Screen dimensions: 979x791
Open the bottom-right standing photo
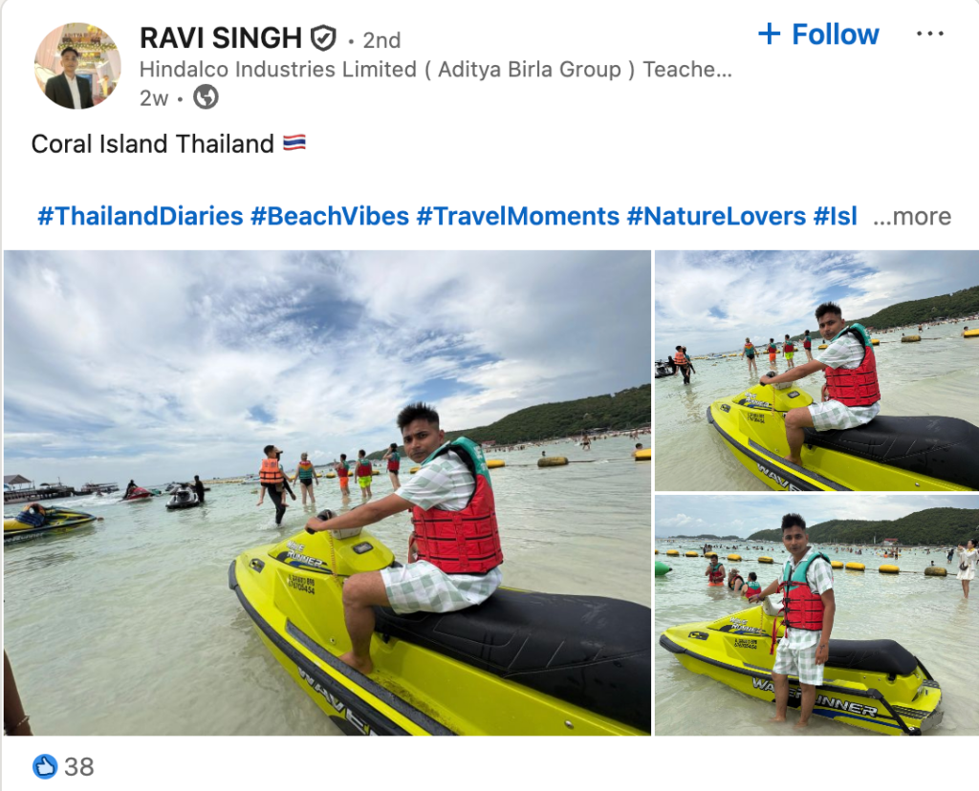[x=816, y=616]
